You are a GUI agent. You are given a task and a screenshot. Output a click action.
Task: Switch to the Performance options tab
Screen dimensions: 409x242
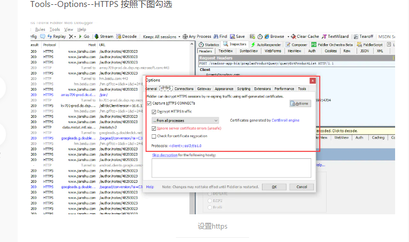click(x=284, y=88)
